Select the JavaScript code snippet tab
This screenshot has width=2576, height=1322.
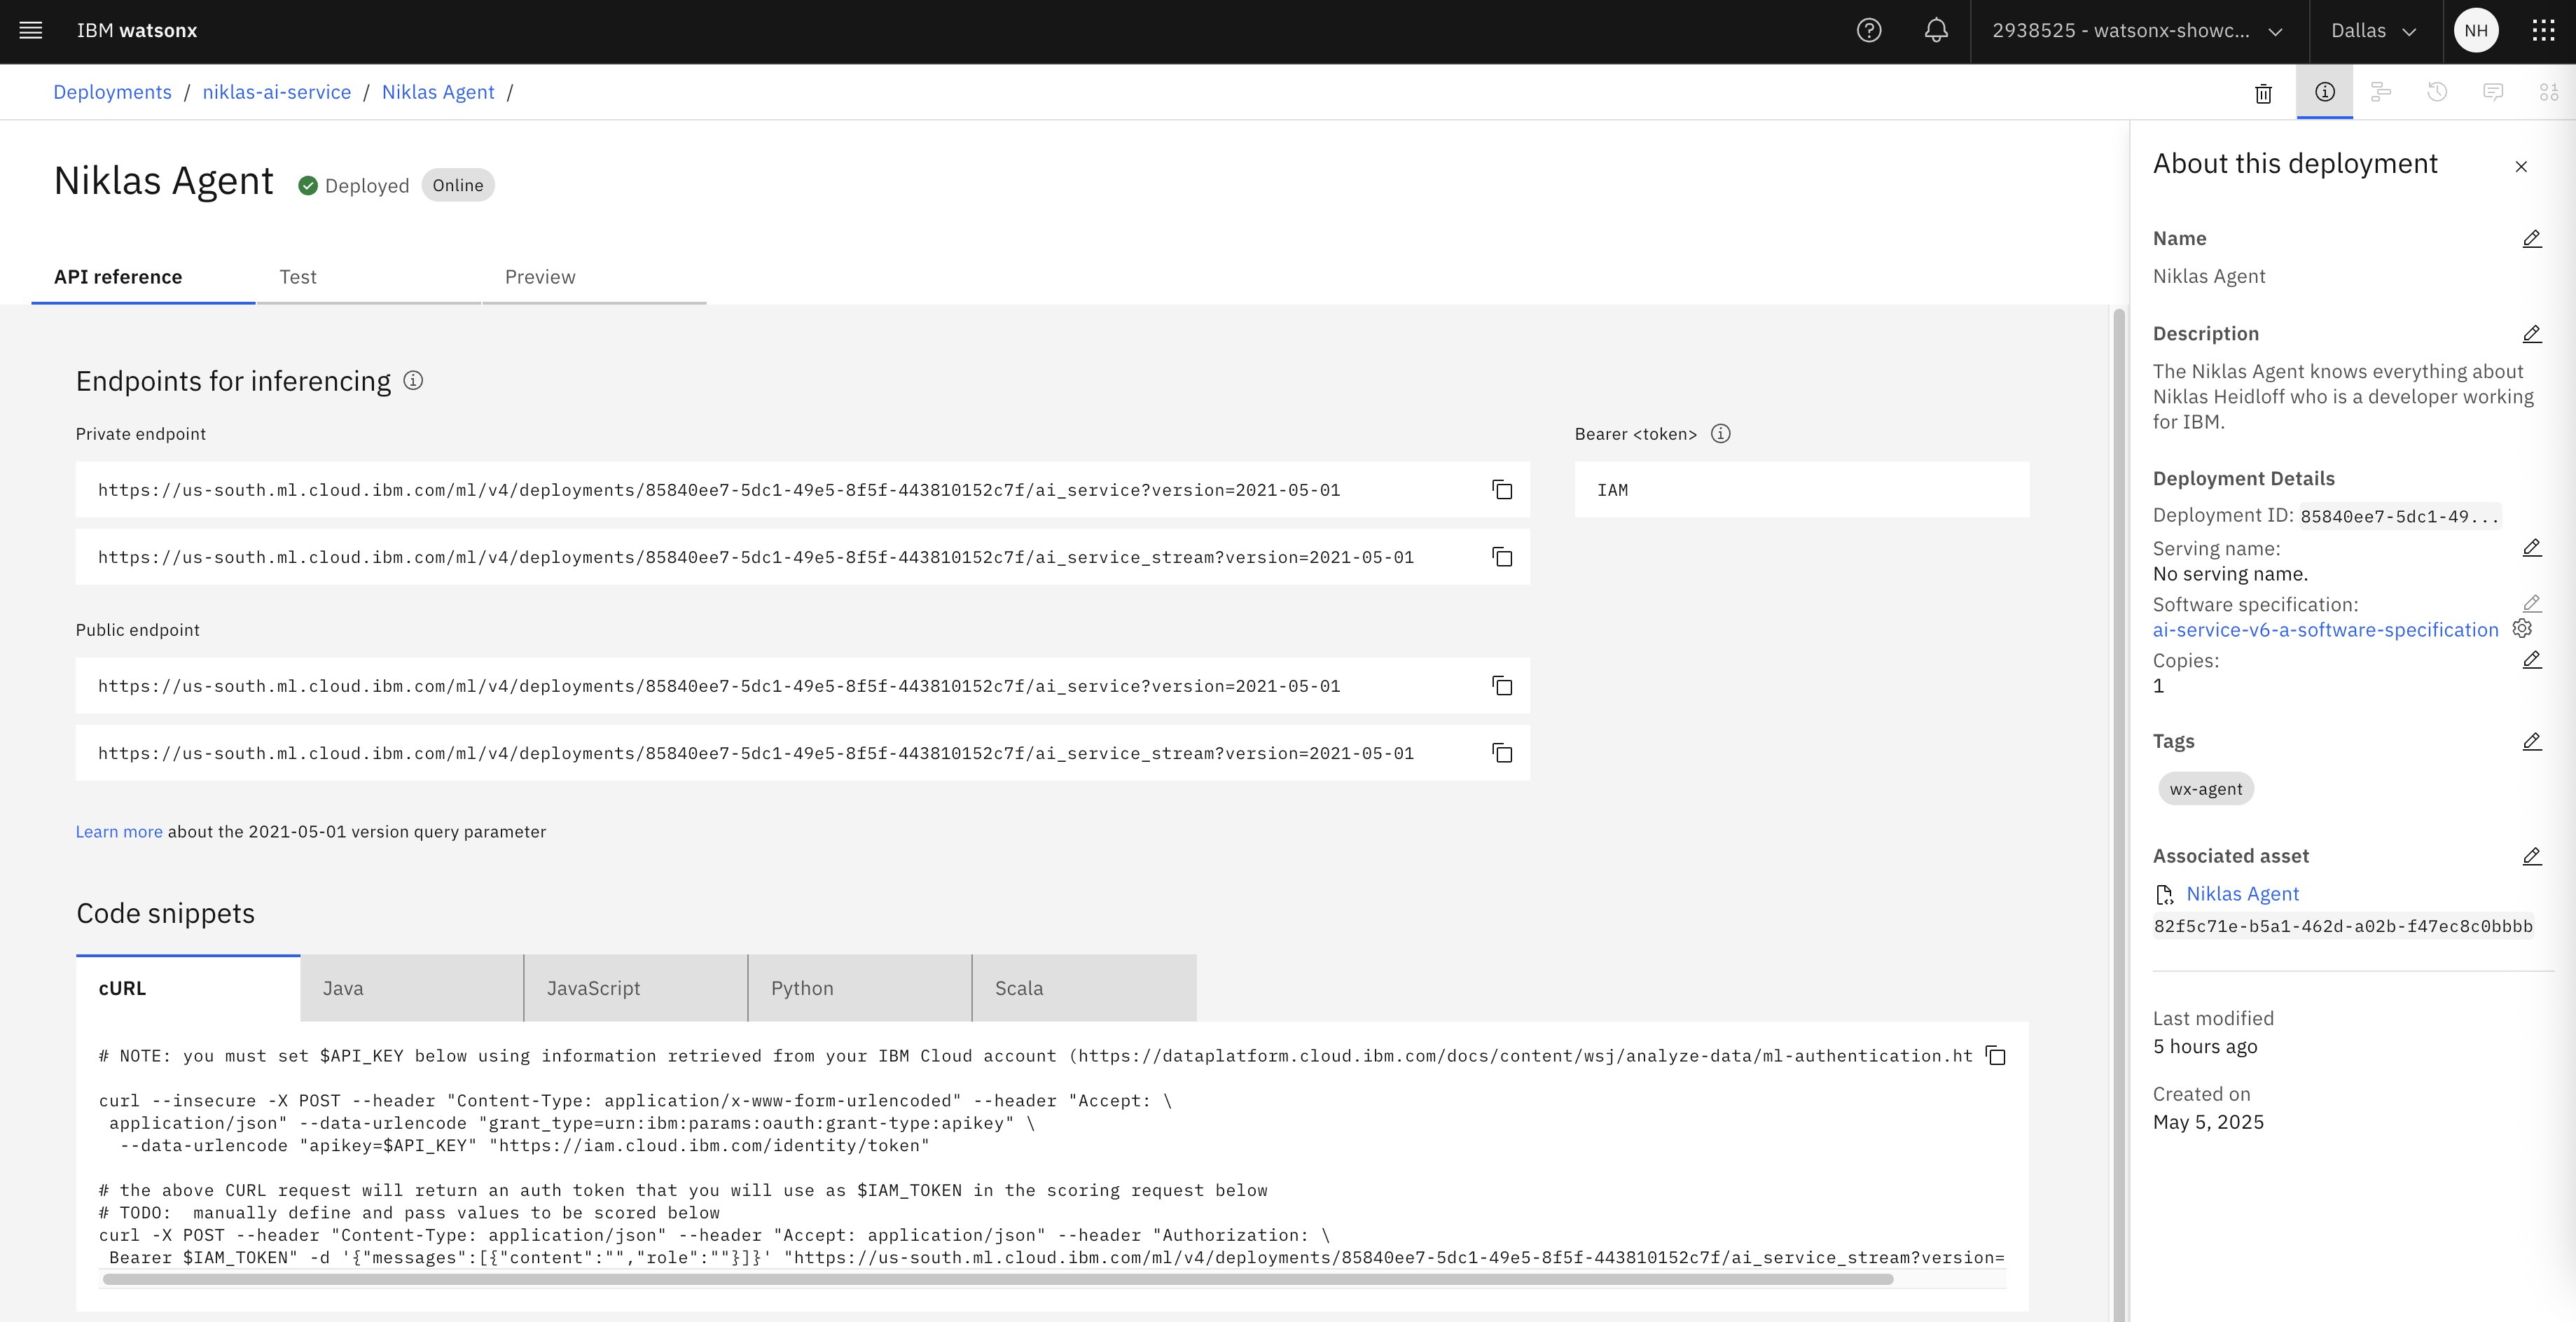click(636, 988)
